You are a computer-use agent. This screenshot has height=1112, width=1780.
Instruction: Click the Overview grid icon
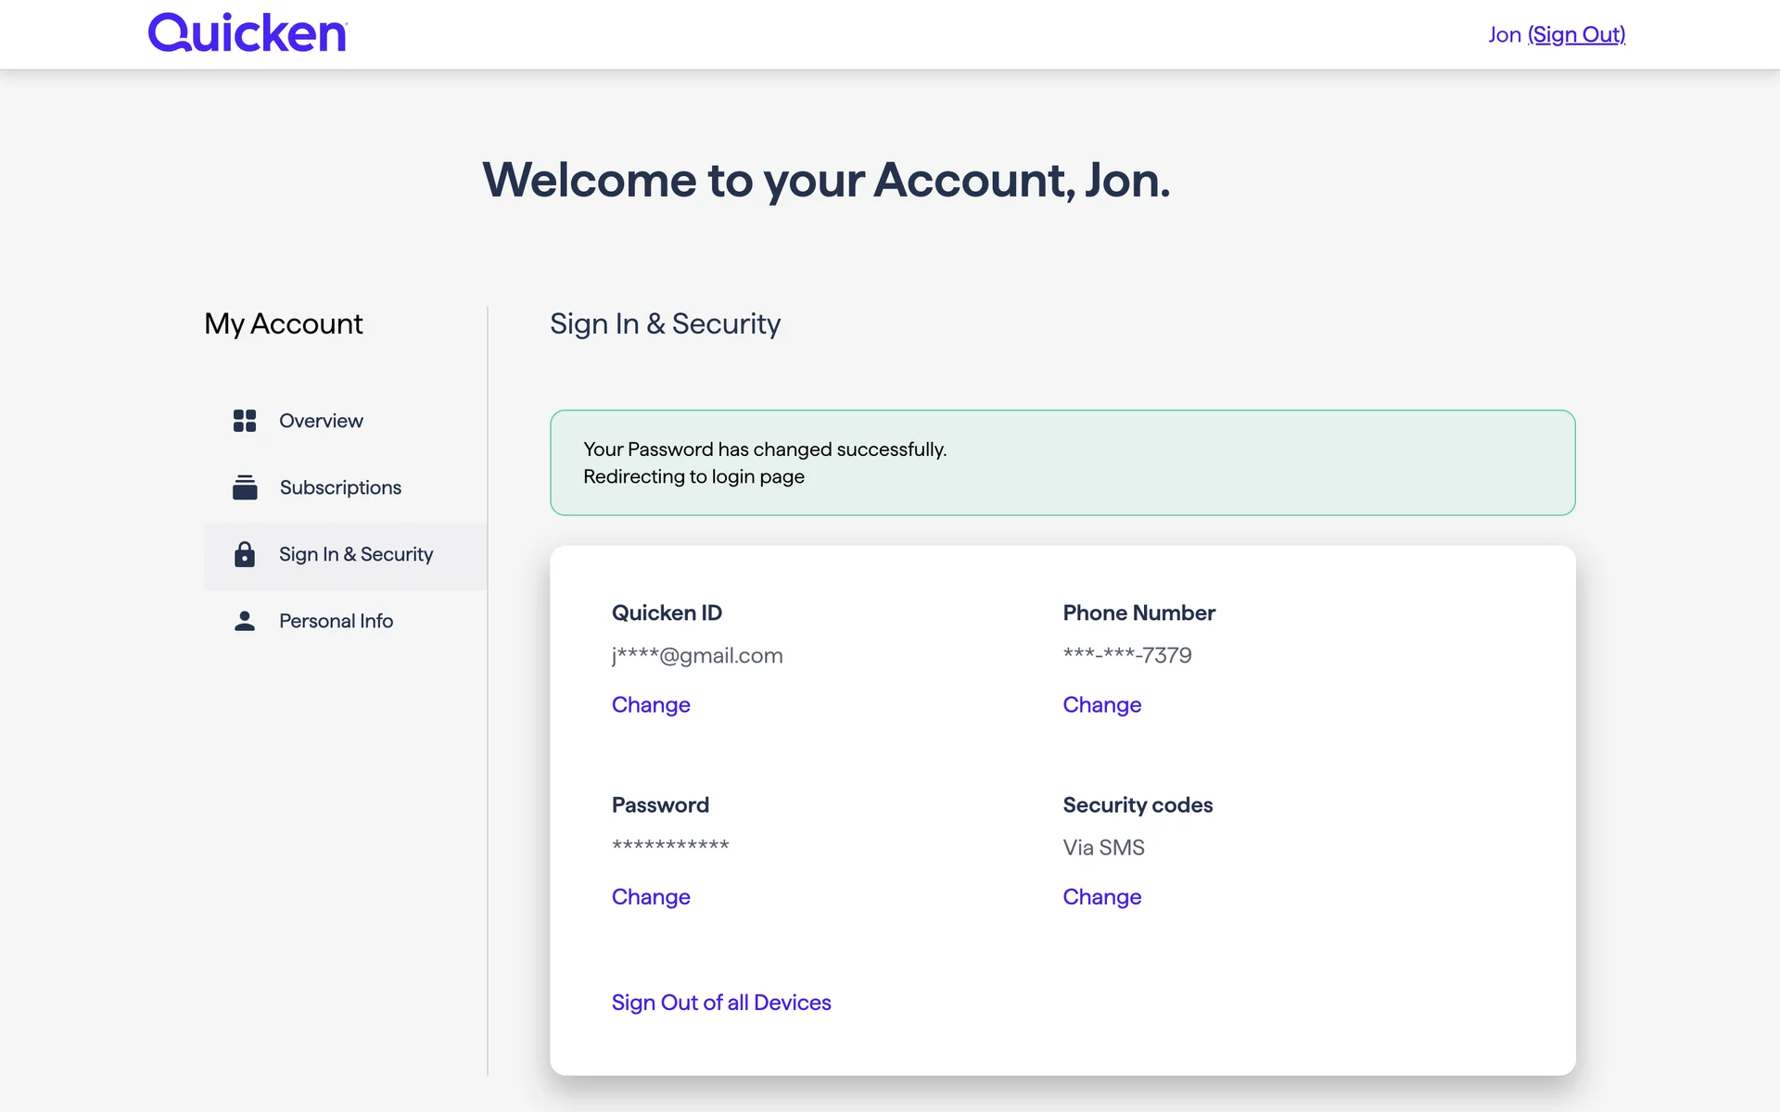coord(245,421)
